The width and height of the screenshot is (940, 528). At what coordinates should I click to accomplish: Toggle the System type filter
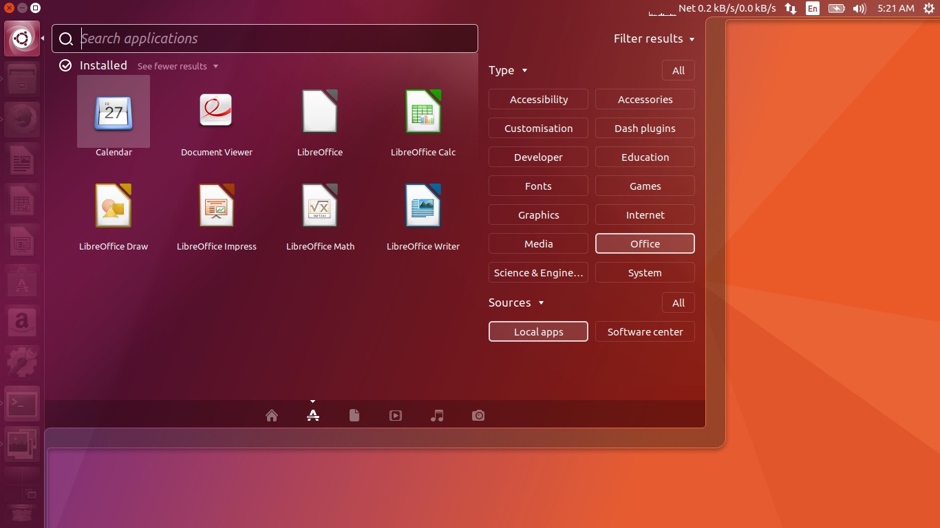645,272
